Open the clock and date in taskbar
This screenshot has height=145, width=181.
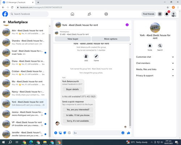point(168,142)
